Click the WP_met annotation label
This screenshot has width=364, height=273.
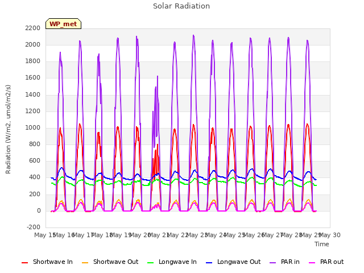click(x=63, y=24)
